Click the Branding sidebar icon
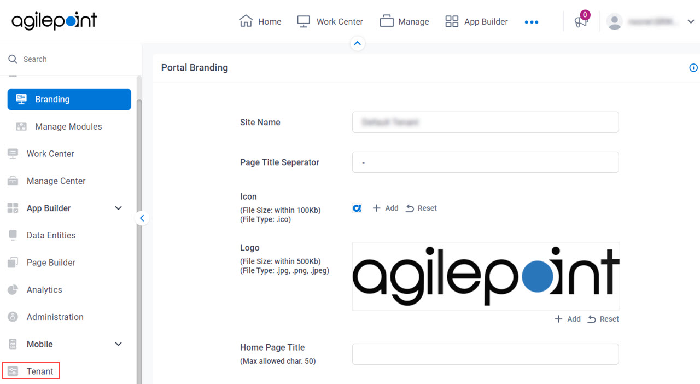Viewport: 700px width, 384px height. click(21, 99)
